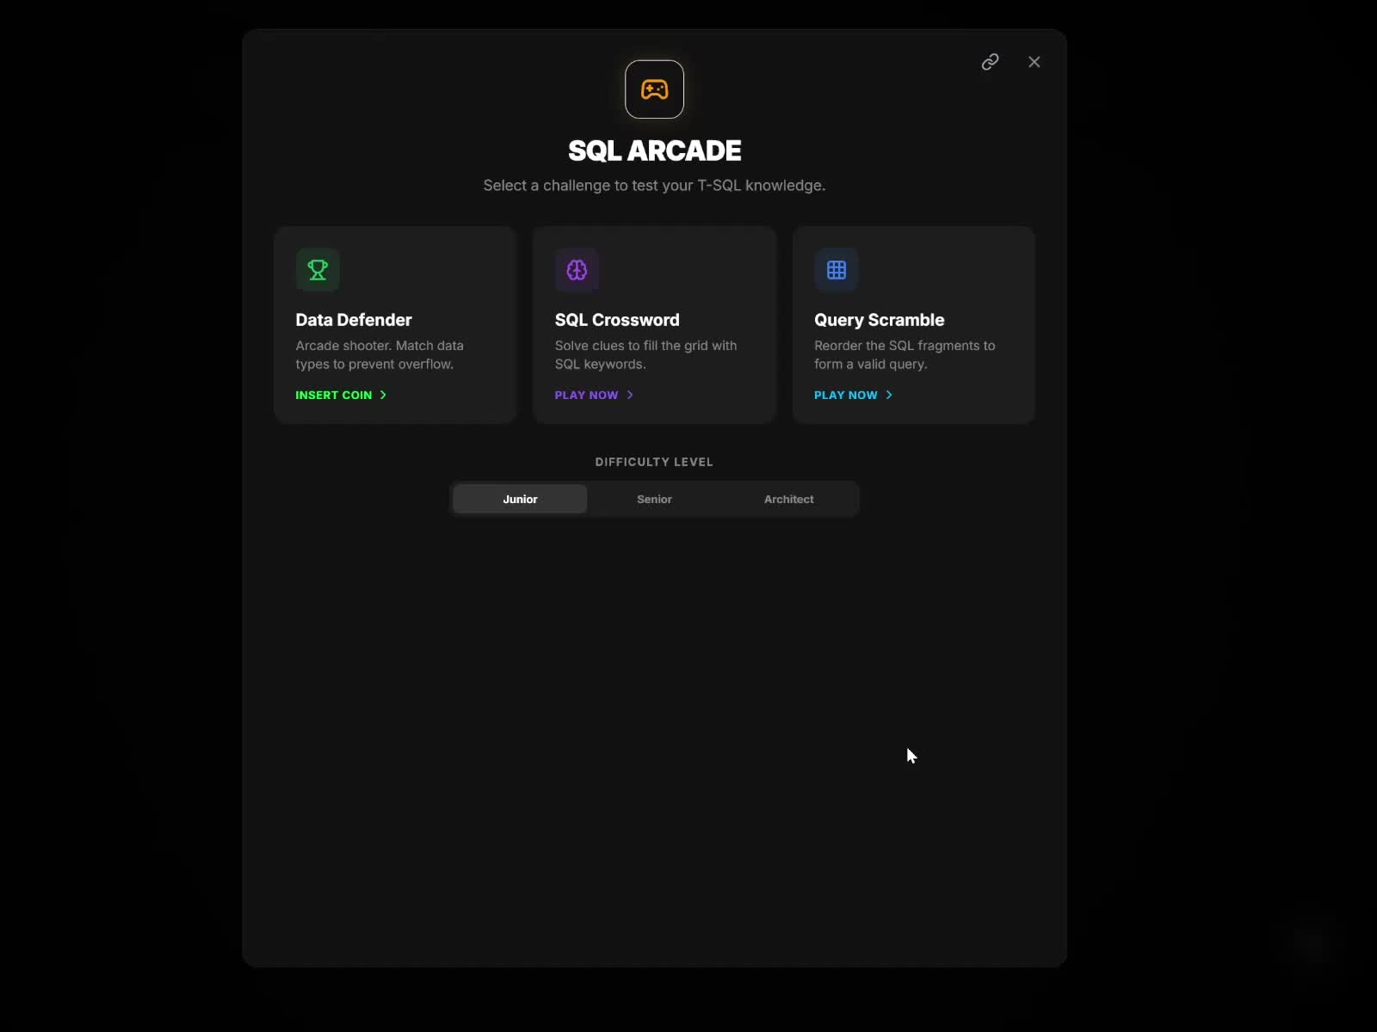Click the green chevron beside INSERT COIN
This screenshot has width=1377, height=1032.
pyautogui.click(x=384, y=395)
